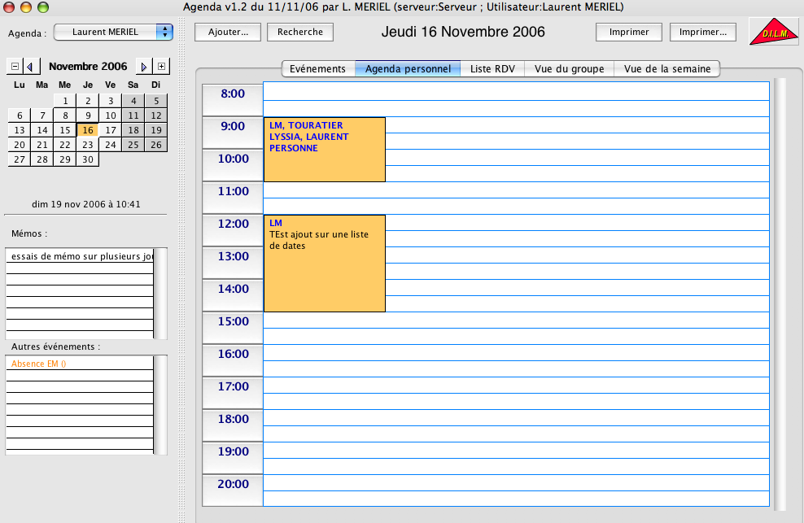Open the Liste RDV tab
The width and height of the screenshot is (804, 523).
tap(492, 69)
